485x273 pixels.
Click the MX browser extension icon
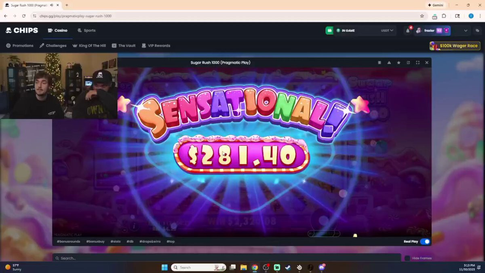coord(434,16)
